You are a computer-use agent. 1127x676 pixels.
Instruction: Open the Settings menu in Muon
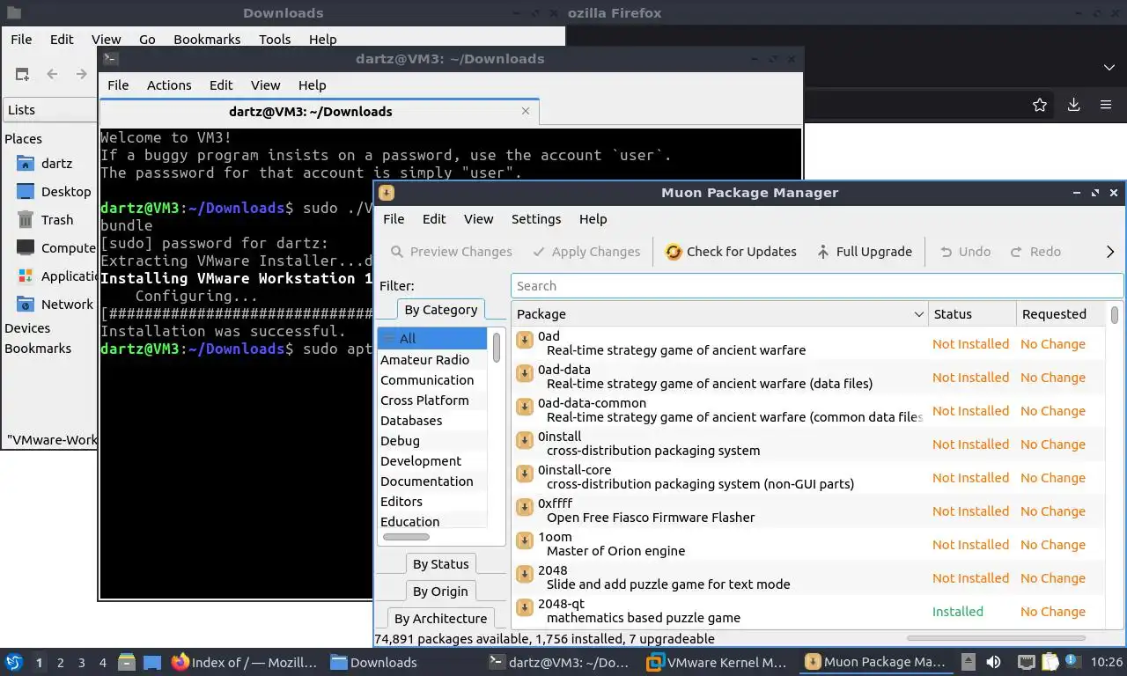535,219
